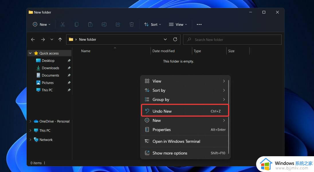Sort by the Date modified column
The image size is (314, 172).
click(x=163, y=51)
